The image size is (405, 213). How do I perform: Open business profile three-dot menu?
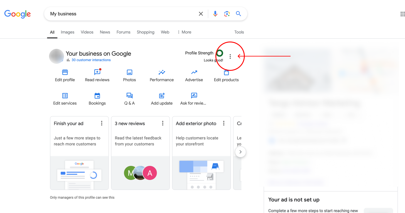pos(230,56)
